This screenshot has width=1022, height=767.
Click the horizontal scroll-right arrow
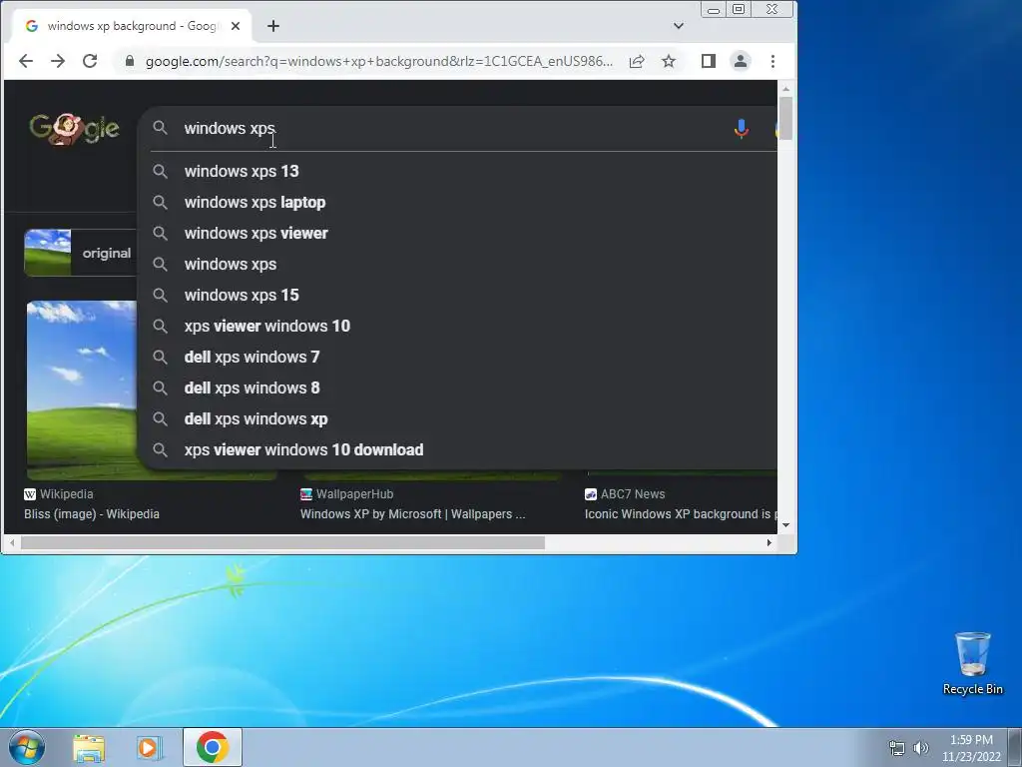769,542
